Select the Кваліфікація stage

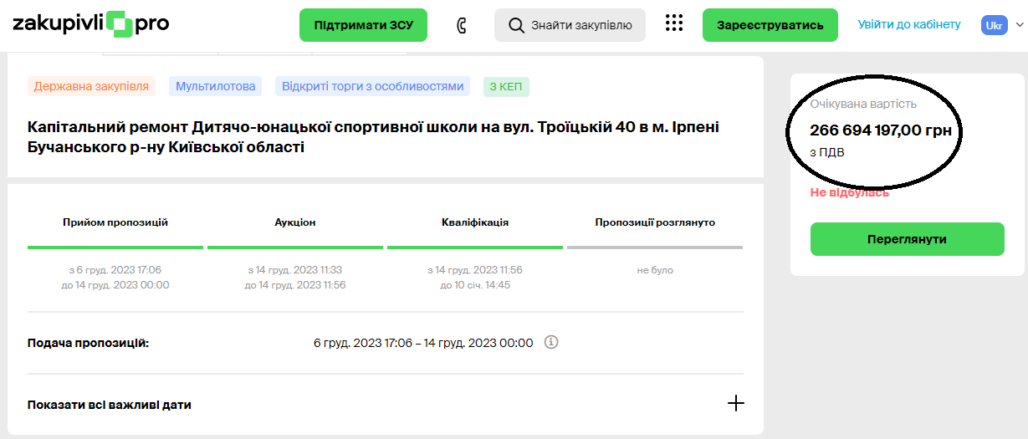pyautogui.click(x=475, y=222)
